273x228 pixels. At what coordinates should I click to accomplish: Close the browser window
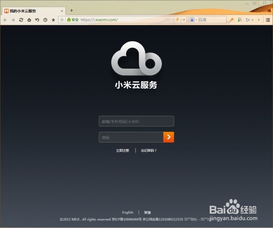[x=265, y=3]
